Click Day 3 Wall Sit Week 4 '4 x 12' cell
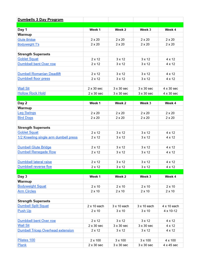Viewport: 200px width, 267px height. (x=170, y=226)
